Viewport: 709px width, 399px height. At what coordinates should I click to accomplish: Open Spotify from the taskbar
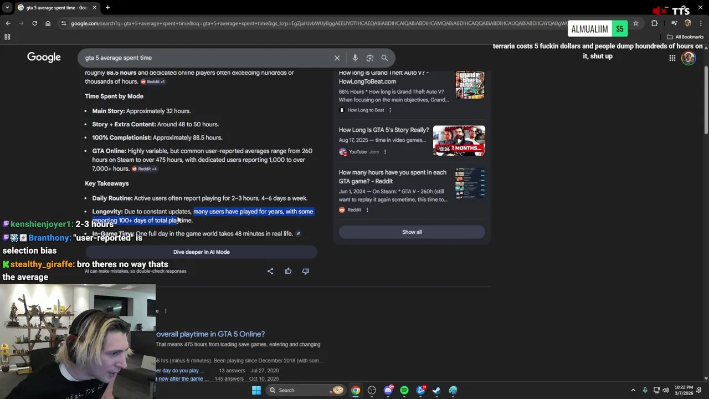pyautogui.click(x=404, y=390)
